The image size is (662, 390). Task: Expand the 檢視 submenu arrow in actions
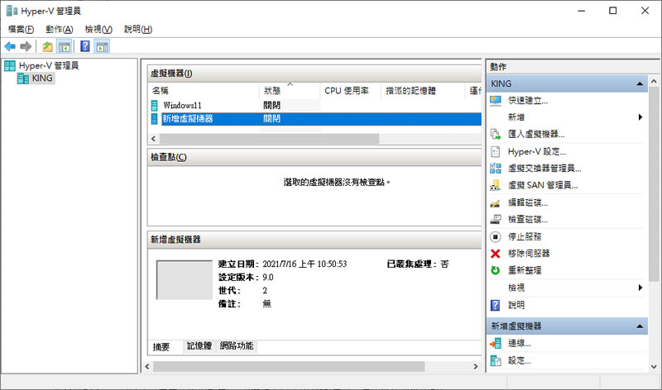[x=640, y=288]
